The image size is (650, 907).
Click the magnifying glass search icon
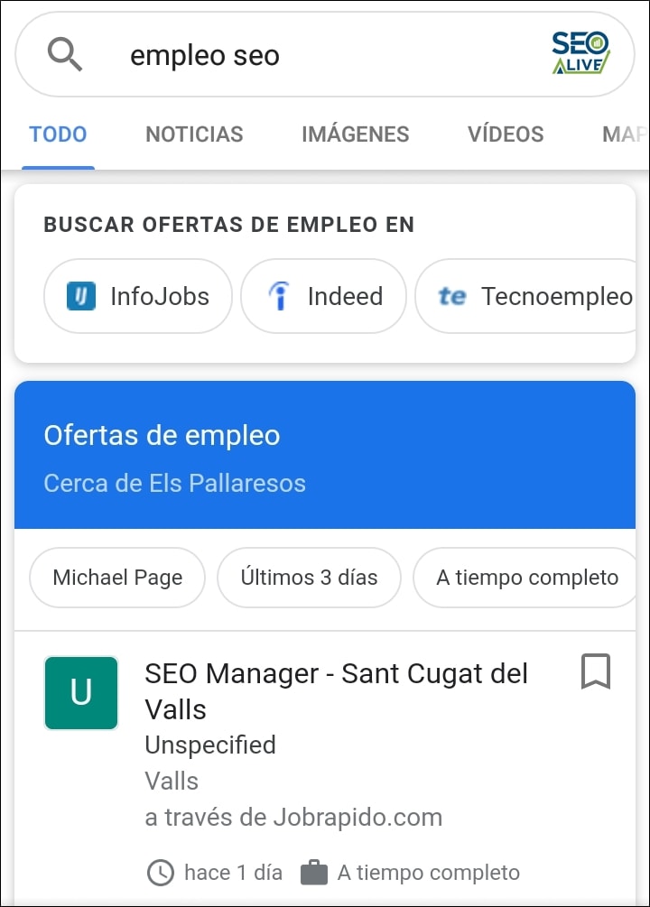[x=65, y=55]
